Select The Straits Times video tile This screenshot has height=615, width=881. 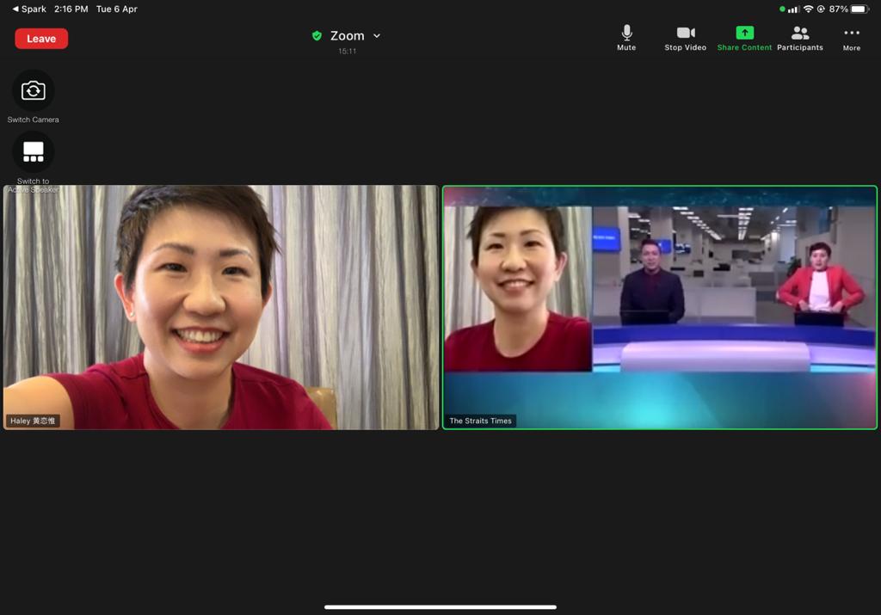(660, 307)
